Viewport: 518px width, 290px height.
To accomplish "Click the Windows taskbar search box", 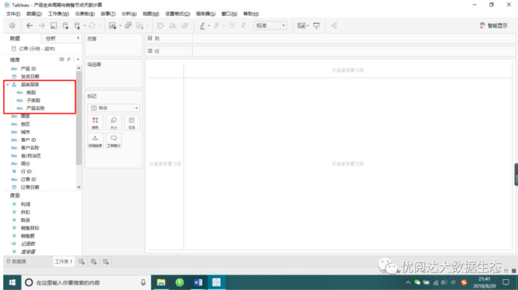I will pyautogui.click(x=86, y=283).
